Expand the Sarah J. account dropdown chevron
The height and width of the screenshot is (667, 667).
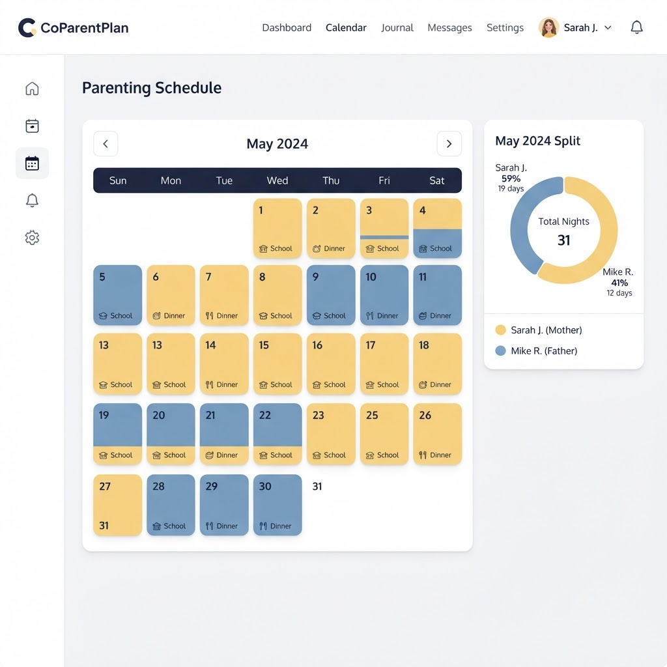click(608, 27)
